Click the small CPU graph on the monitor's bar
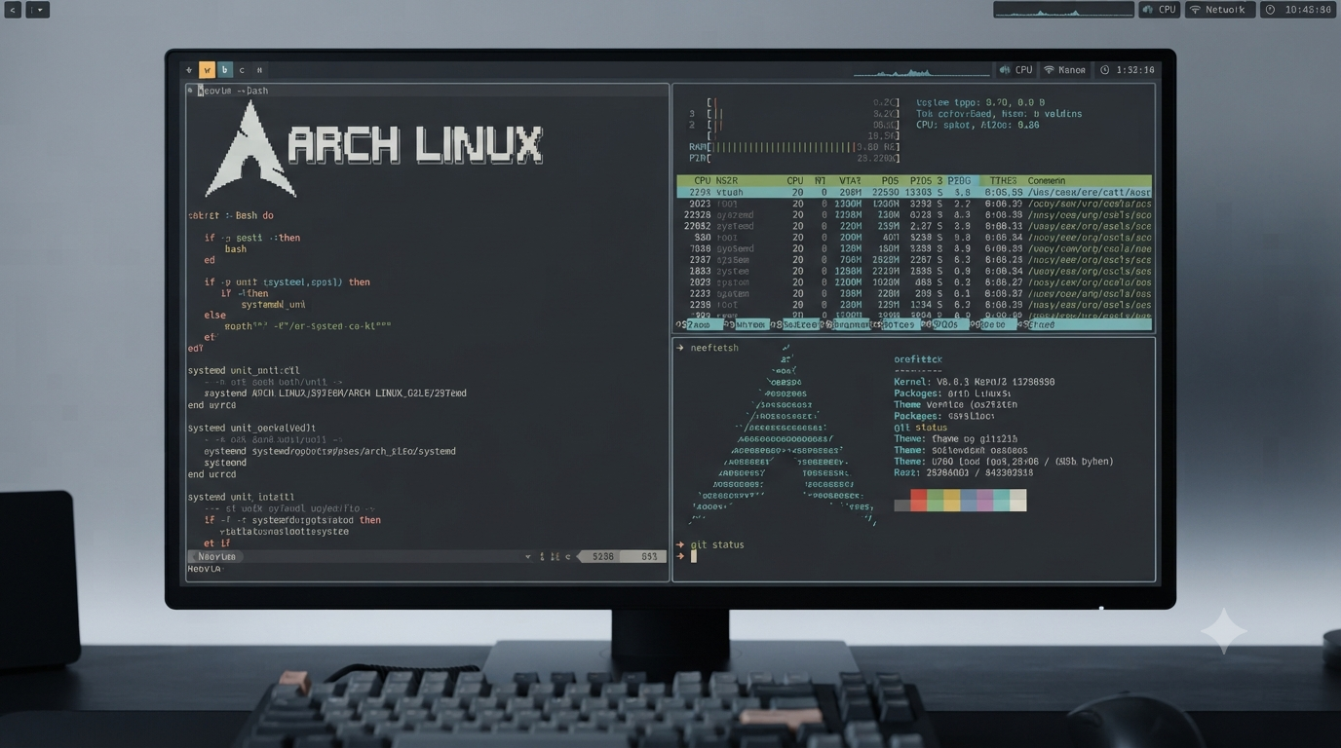1341x748 pixels. point(921,70)
